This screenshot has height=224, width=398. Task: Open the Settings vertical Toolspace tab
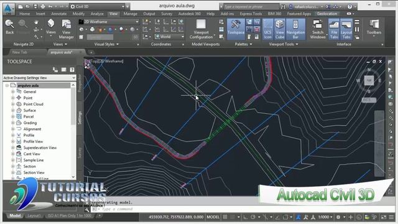coord(80,118)
